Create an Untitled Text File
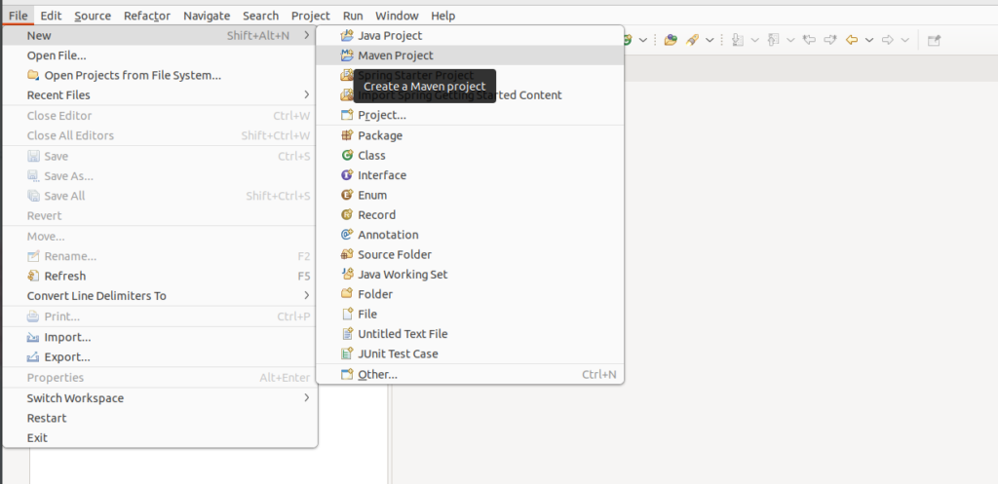 coord(470,334)
